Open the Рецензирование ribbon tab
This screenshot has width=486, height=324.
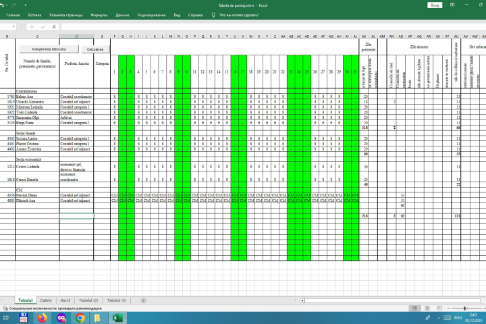pos(151,15)
